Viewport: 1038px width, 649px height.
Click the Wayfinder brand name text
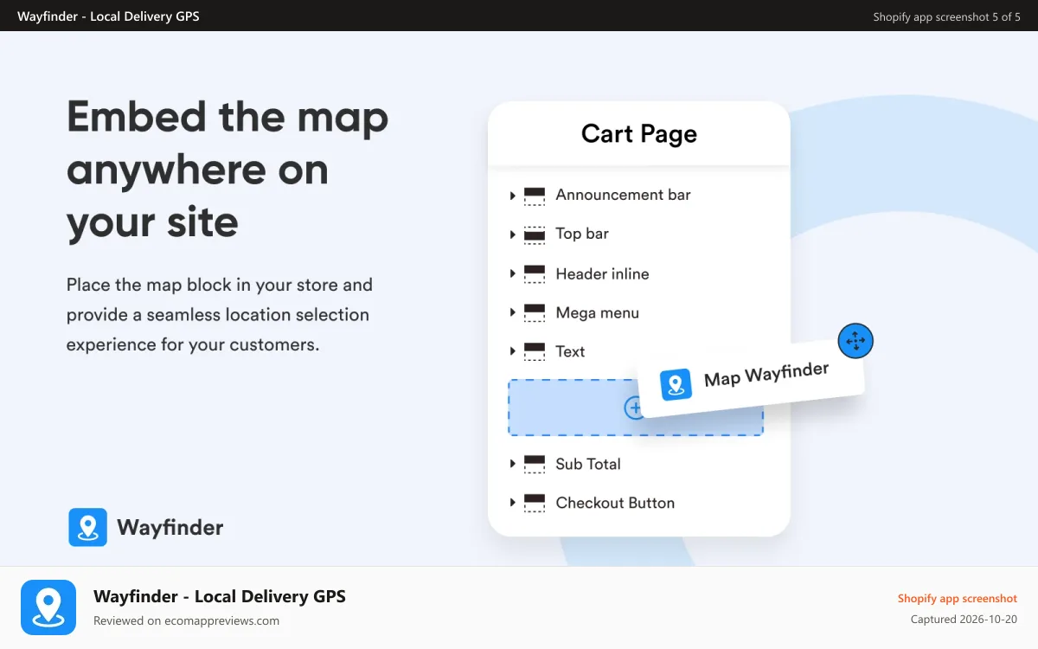[170, 527]
